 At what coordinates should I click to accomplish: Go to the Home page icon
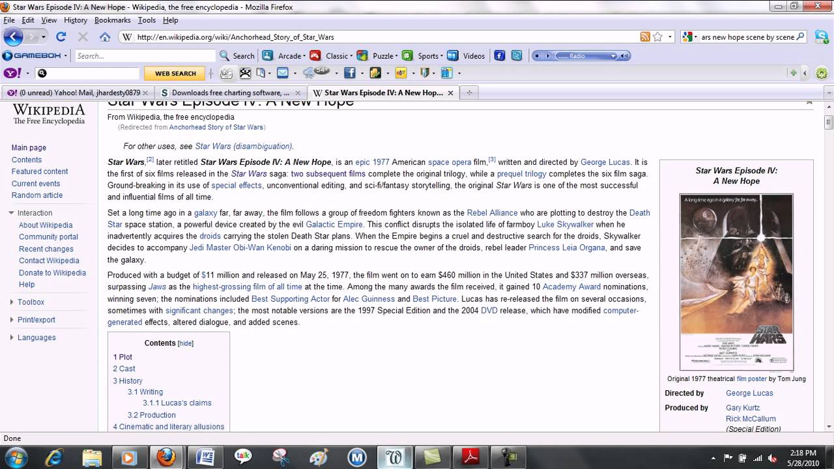(105, 37)
